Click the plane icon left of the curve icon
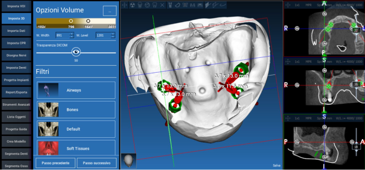365x170 pixels. click(215, 5)
